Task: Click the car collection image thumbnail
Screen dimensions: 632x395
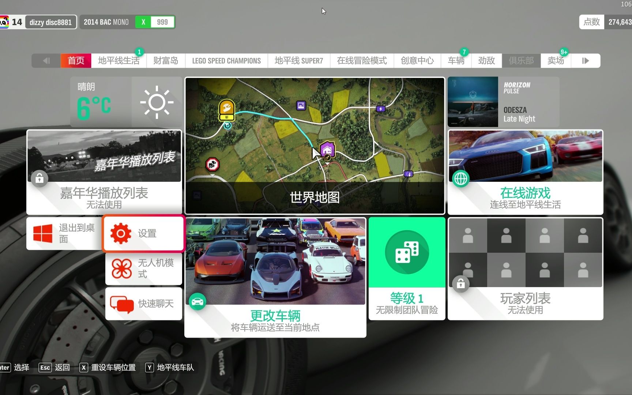Action: [x=275, y=262]
